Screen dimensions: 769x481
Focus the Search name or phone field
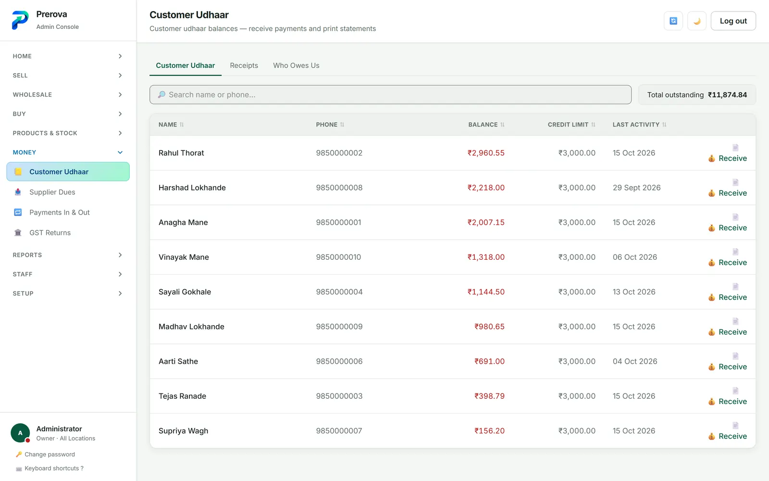[390, 95]
